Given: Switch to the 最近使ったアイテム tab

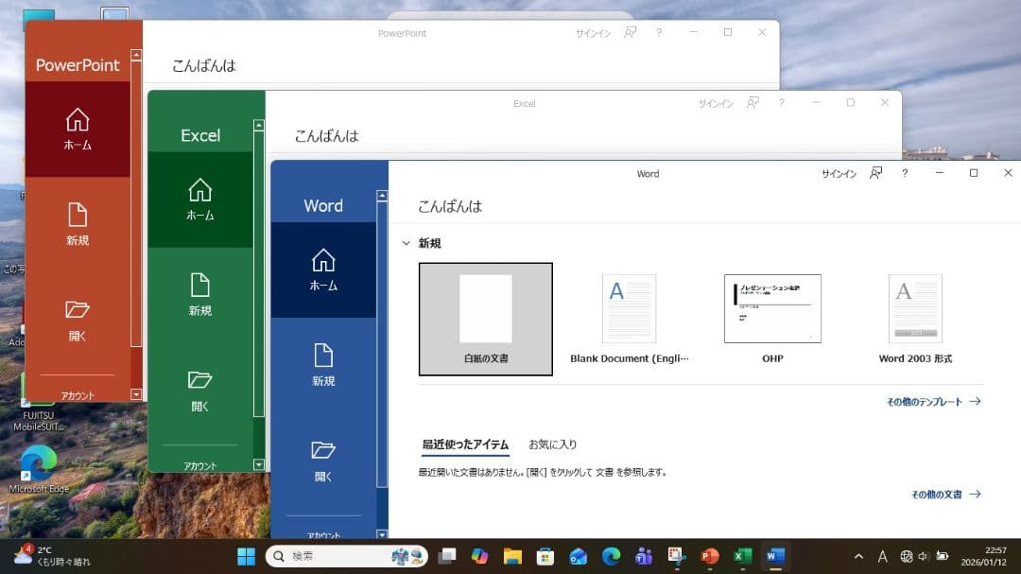Looking at the screenshot, I should [465, 444].
